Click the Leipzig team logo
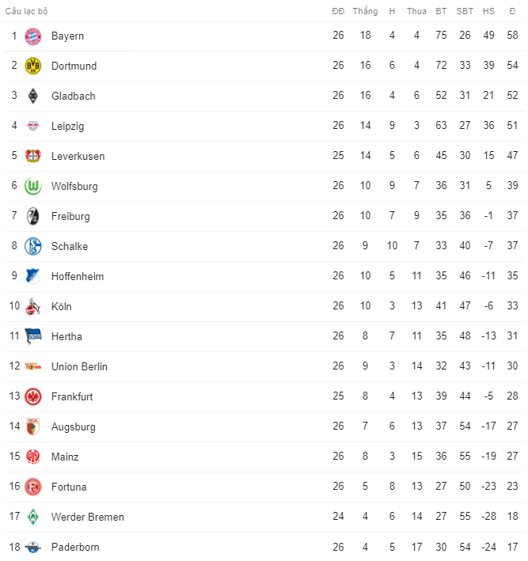Image resolution: width=528 pixels, height=561 pixels. coord(32,127)
